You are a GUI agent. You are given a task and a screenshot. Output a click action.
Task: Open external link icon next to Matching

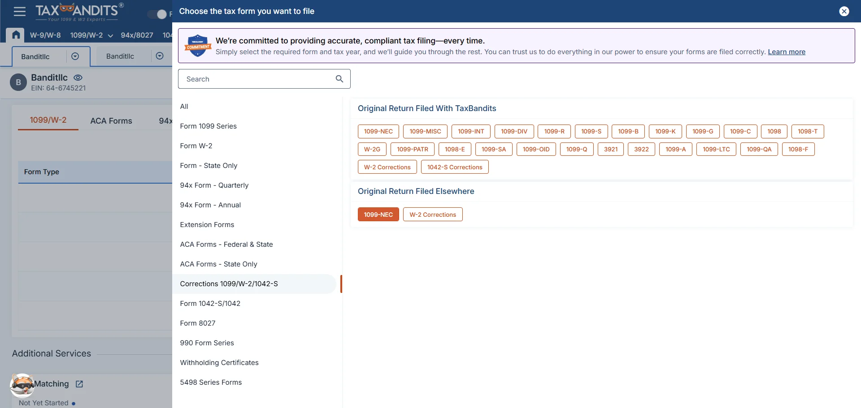pyautogui.click(x=79, y=384)
